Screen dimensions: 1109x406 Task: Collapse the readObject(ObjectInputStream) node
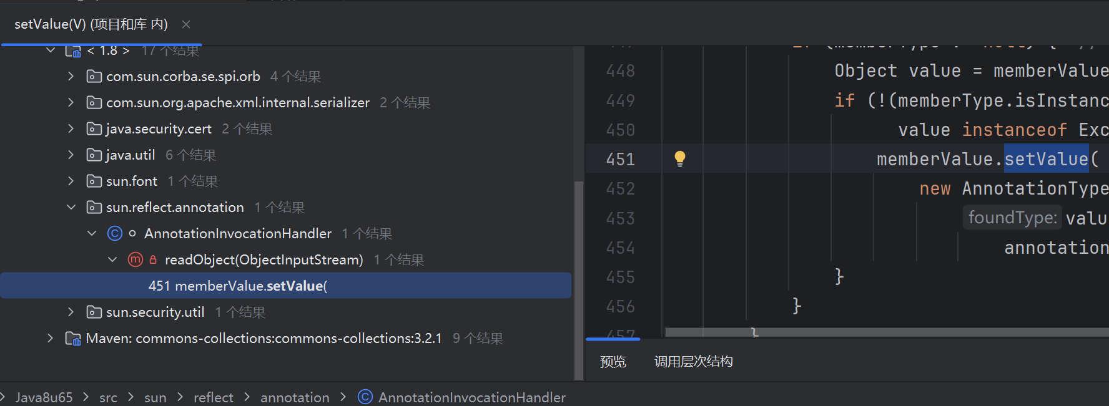pos(112,259)
